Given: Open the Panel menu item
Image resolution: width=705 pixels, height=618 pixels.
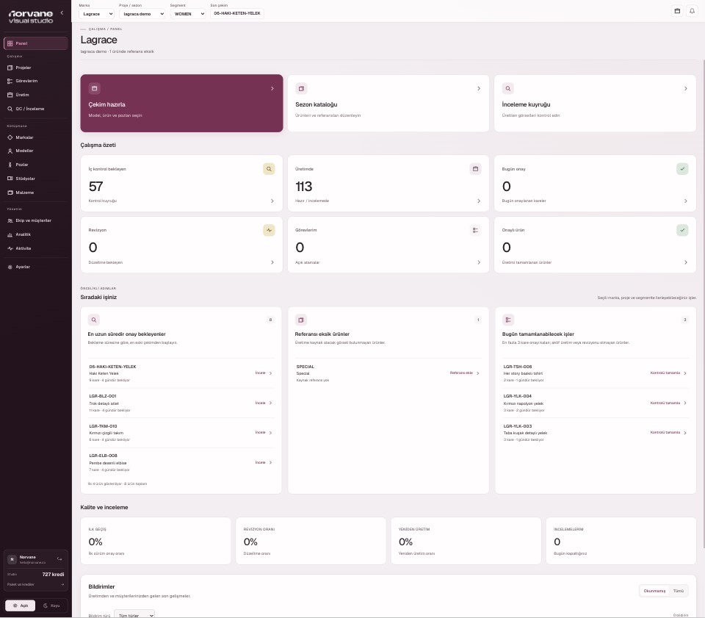Looking at the screenshot, I should coord(36,43).
